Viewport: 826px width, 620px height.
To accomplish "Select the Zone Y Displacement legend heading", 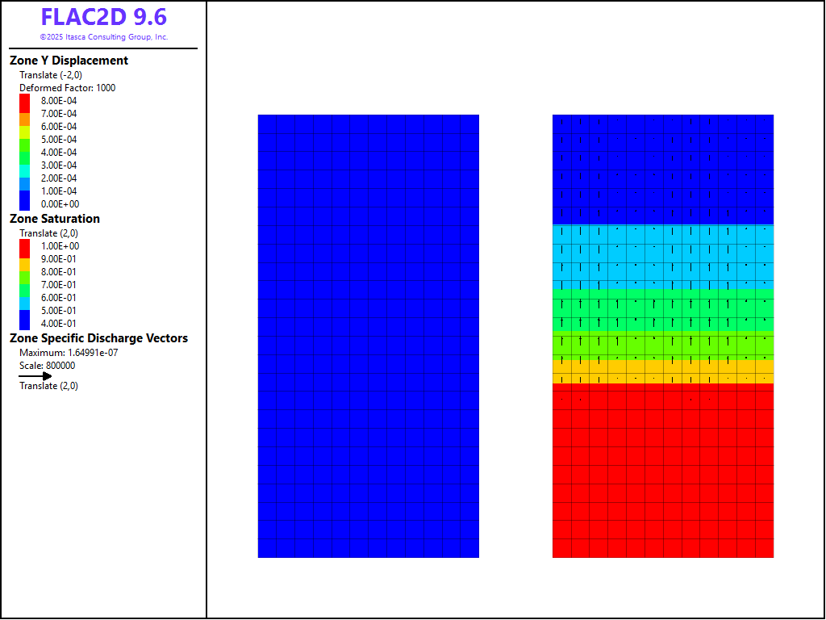I will [x=69, y=61].
